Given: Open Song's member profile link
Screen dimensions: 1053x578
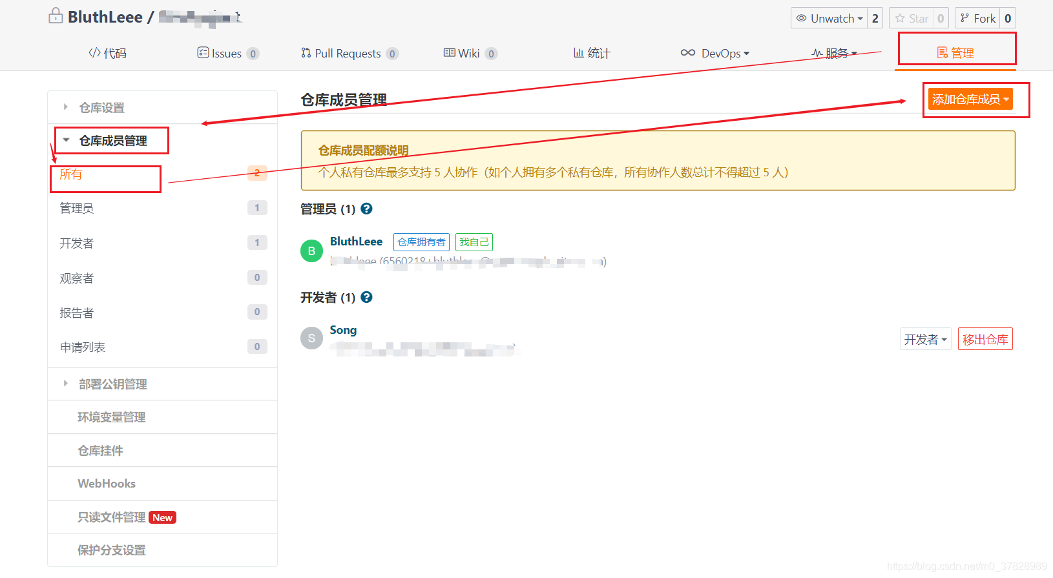Looking at the screenshot, I should click(x=343, y=330).
